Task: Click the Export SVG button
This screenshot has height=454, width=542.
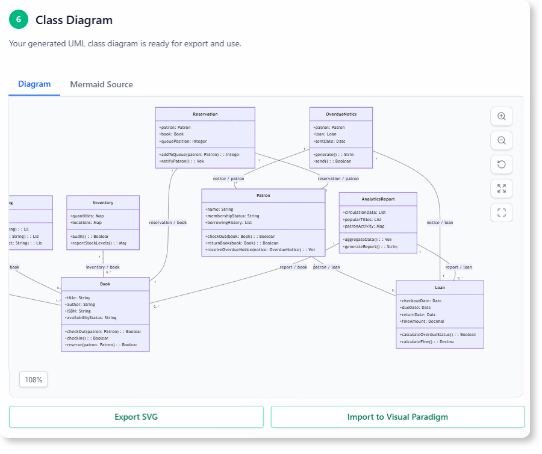Action: (x=136, y=416)
